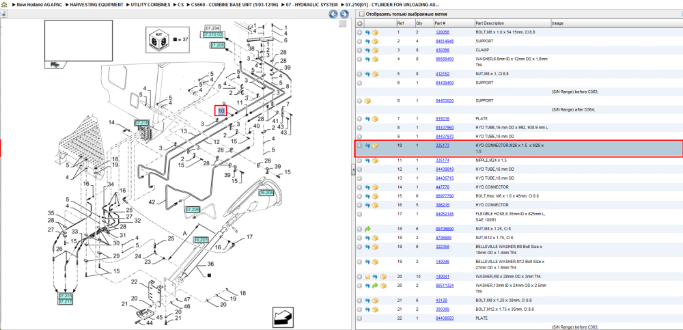Viewport: 683px width, 330px height.
Task: Click green arrow icon for WASHER 86511324
Action: [x=375, y=286]
